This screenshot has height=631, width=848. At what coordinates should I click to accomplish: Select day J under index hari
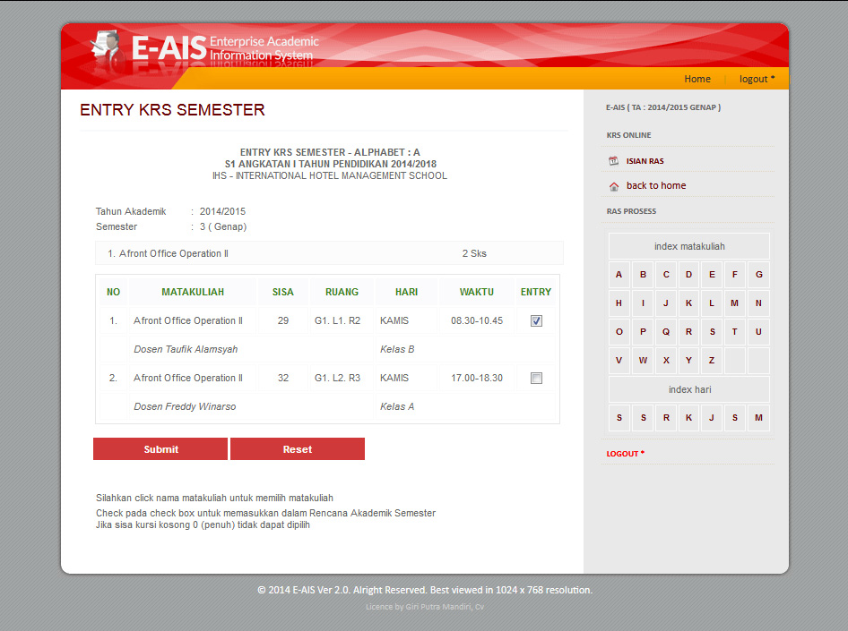[x=712, y=418]
